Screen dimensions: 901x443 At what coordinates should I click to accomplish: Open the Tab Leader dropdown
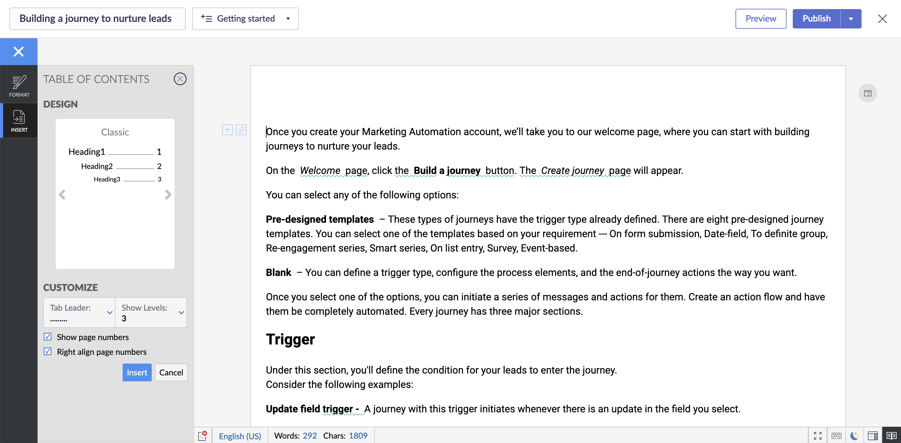point(79,312)
